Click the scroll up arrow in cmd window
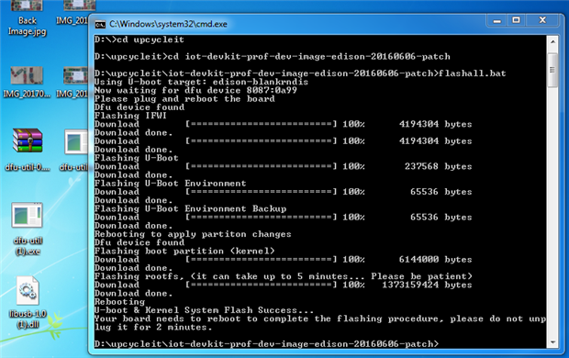Viewport: 569px width, 358px height. (552, 41)
